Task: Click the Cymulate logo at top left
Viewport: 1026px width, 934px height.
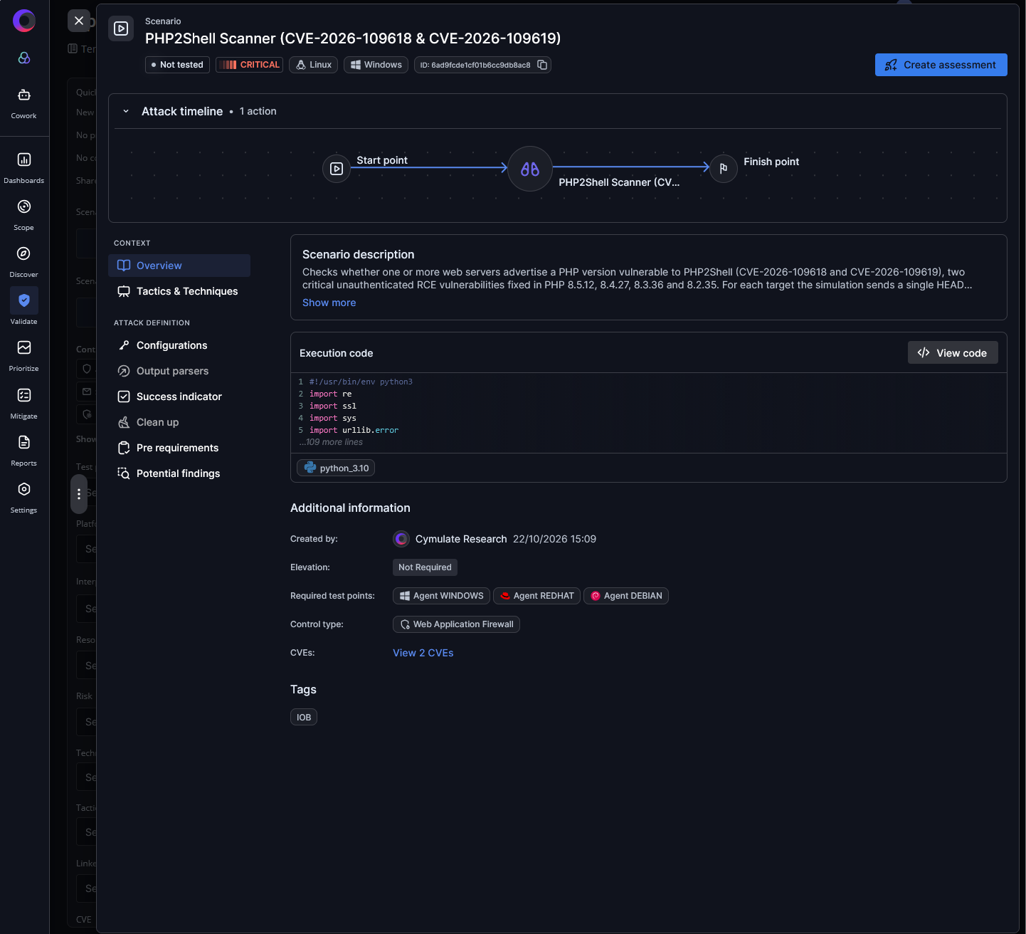Action: 24,21
